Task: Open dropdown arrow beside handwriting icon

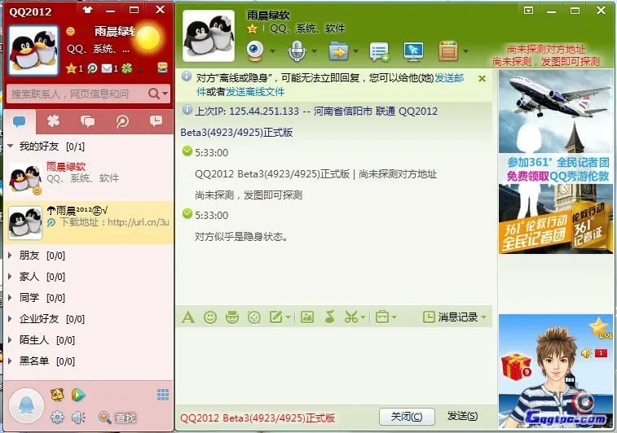Action: coord(288,317)
